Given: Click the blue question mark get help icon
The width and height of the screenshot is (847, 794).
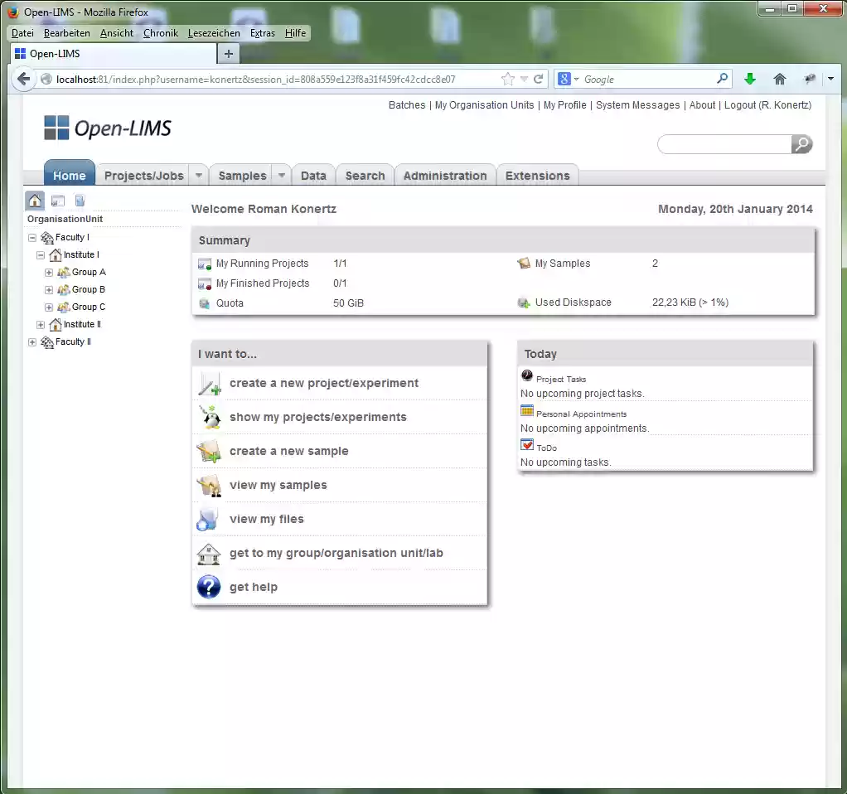Looking at the screenshot, I should click(x=208, y=587).
